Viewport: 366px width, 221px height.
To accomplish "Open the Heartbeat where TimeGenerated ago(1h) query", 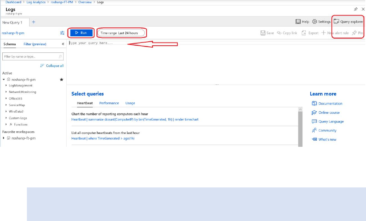I will point(103,138).
